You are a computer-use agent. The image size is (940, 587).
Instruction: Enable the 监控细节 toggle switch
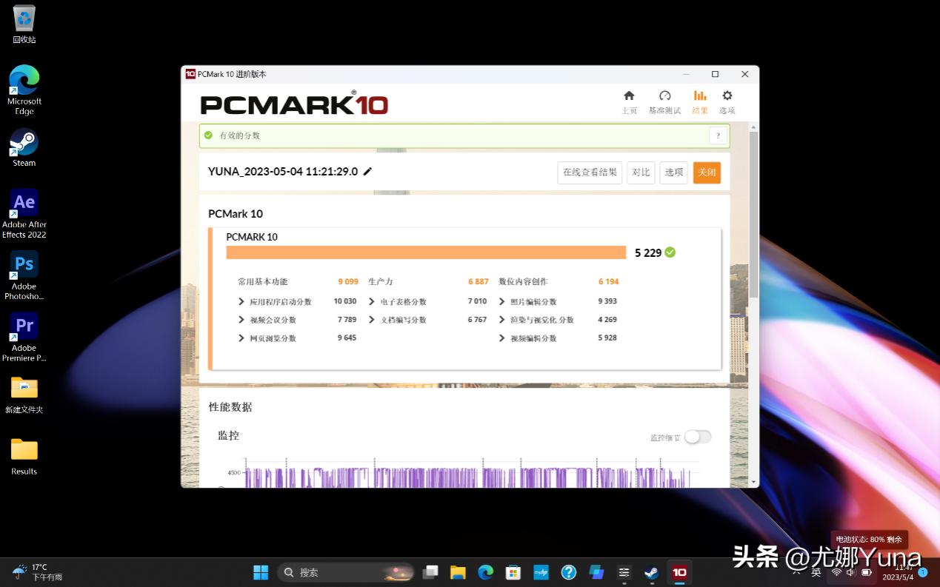click(697, 437)
